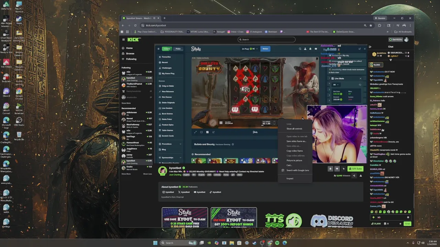Open the Kick hamburger menu
The width and height of the screenshot is (440, 247).
tap(123, 39)
